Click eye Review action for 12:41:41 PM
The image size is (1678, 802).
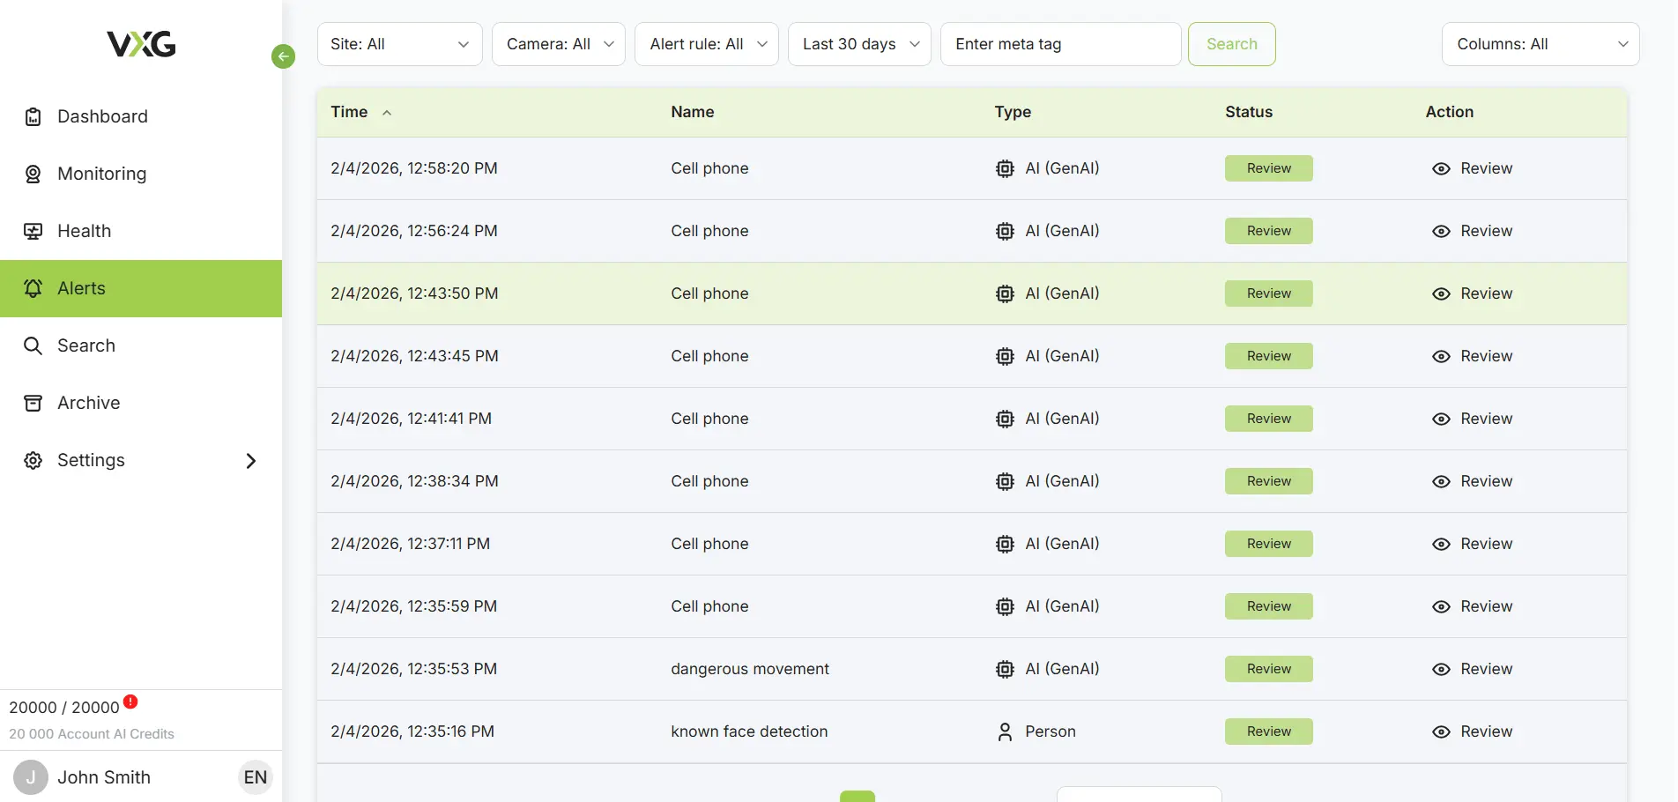(x=1472, y=419)
